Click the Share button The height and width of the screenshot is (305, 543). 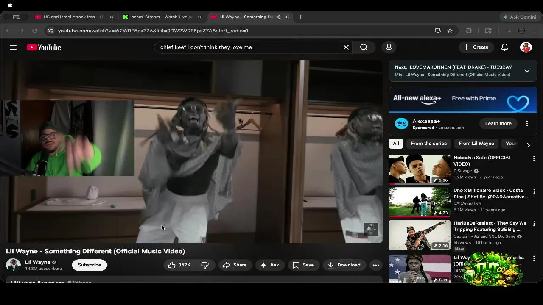(x=235, y=265)
